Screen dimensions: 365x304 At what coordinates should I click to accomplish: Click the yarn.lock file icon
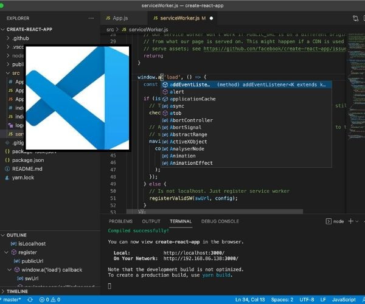point(7,178)
